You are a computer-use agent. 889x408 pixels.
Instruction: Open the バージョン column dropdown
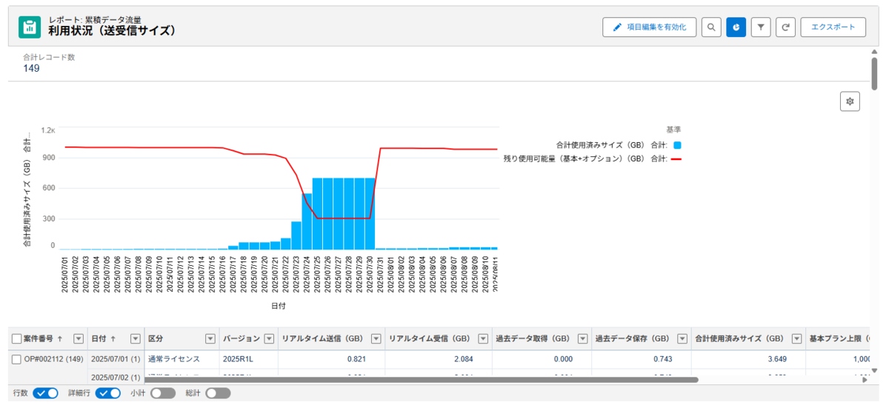(268, 338)
